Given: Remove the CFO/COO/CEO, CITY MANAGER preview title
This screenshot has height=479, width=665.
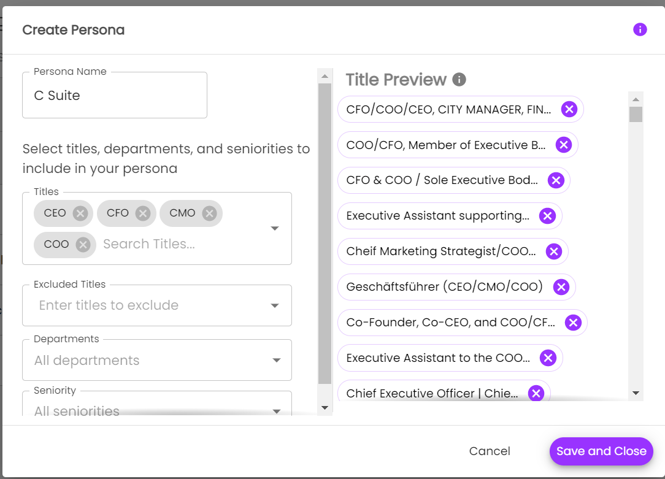Looking at the screenshot, I should point(569,110).
